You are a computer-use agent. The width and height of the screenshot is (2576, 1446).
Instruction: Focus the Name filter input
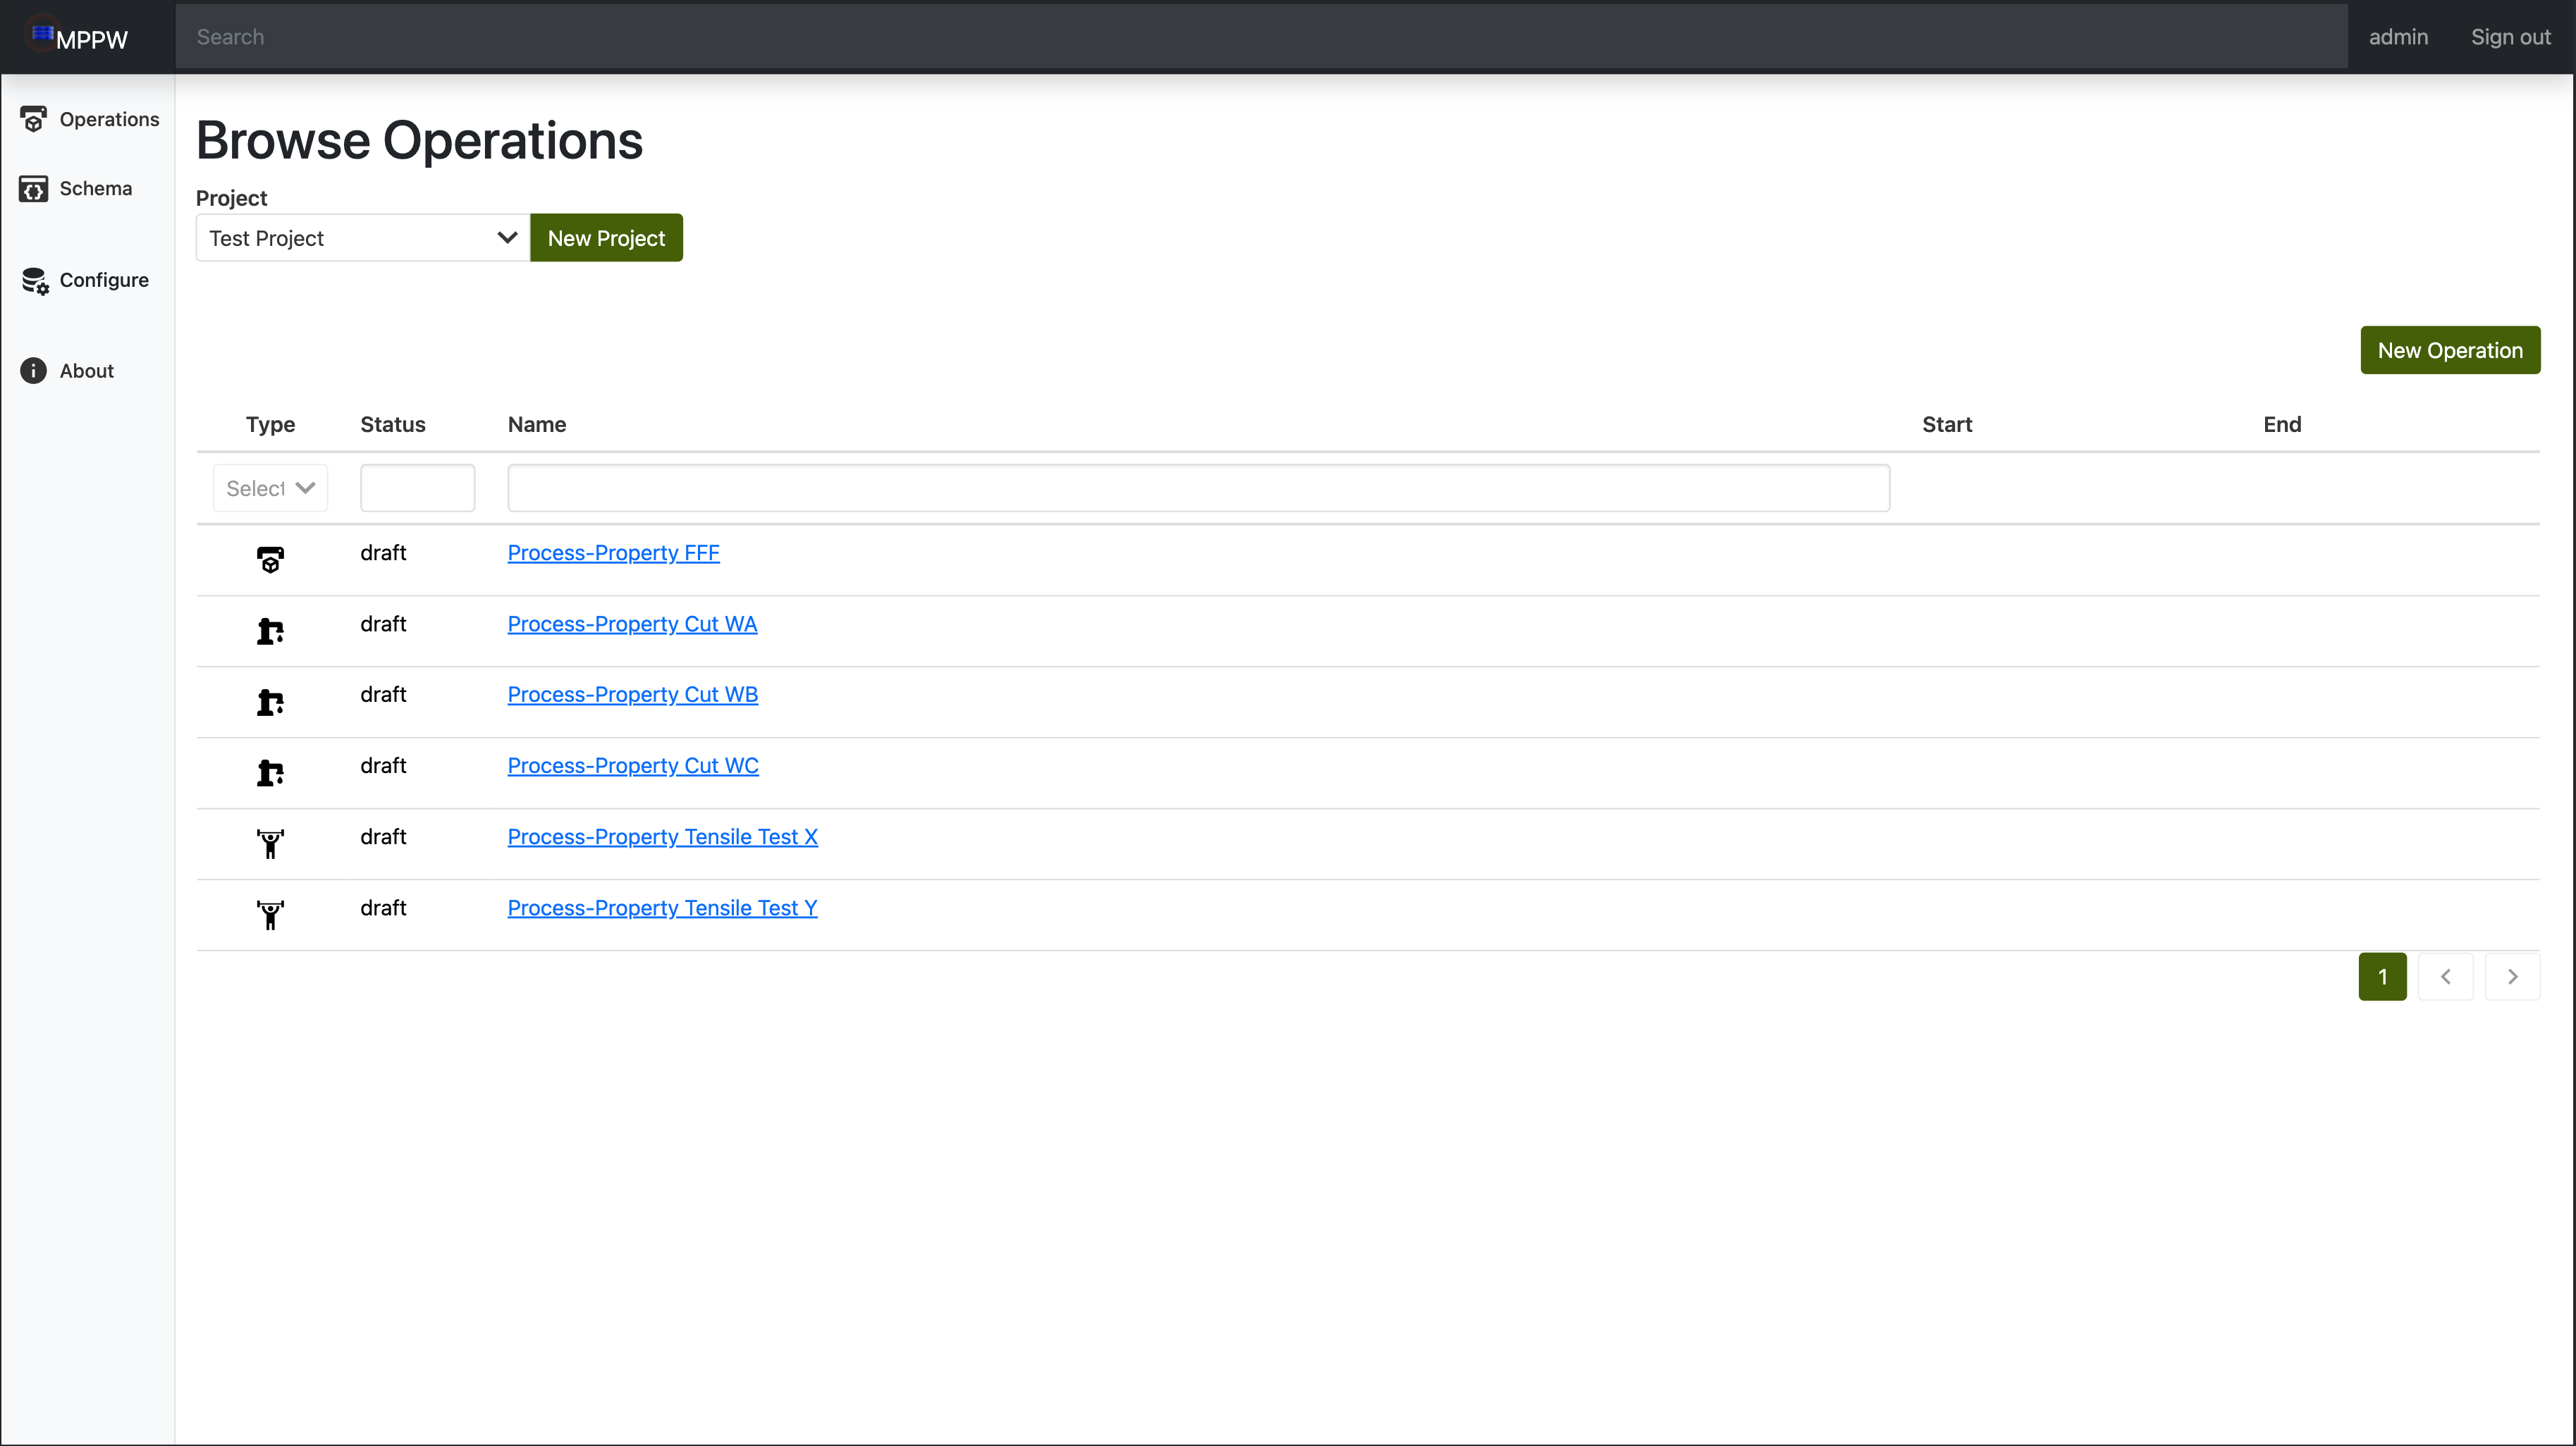pos(1198,488)
